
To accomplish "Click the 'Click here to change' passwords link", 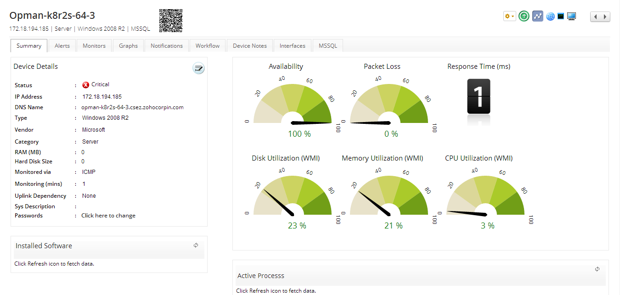I will point(108,216).
